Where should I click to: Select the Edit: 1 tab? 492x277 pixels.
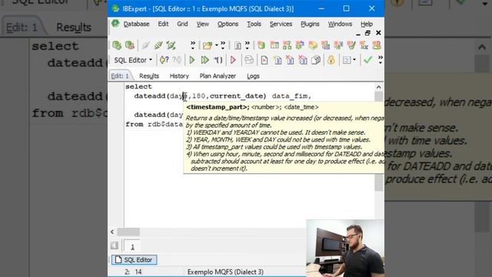120,76
